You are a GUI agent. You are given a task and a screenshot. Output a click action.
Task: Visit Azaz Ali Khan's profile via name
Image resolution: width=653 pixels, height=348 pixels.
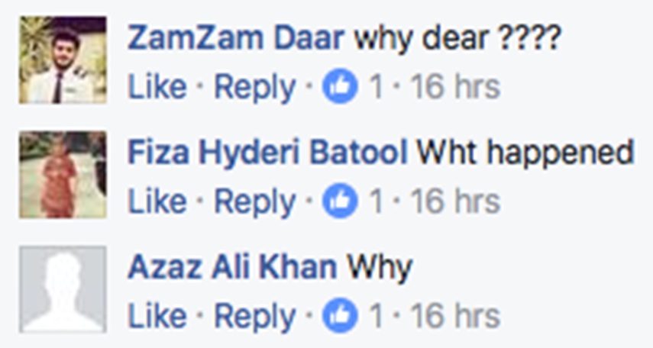[x=232, y=267]
